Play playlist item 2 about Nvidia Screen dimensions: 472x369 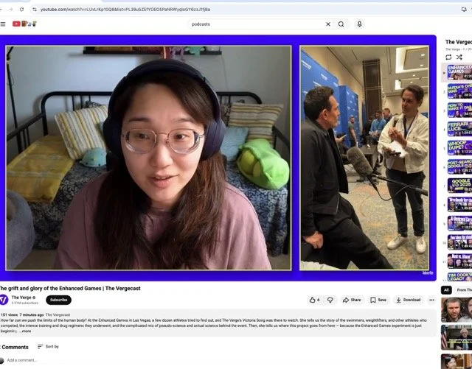pos(459,91)
